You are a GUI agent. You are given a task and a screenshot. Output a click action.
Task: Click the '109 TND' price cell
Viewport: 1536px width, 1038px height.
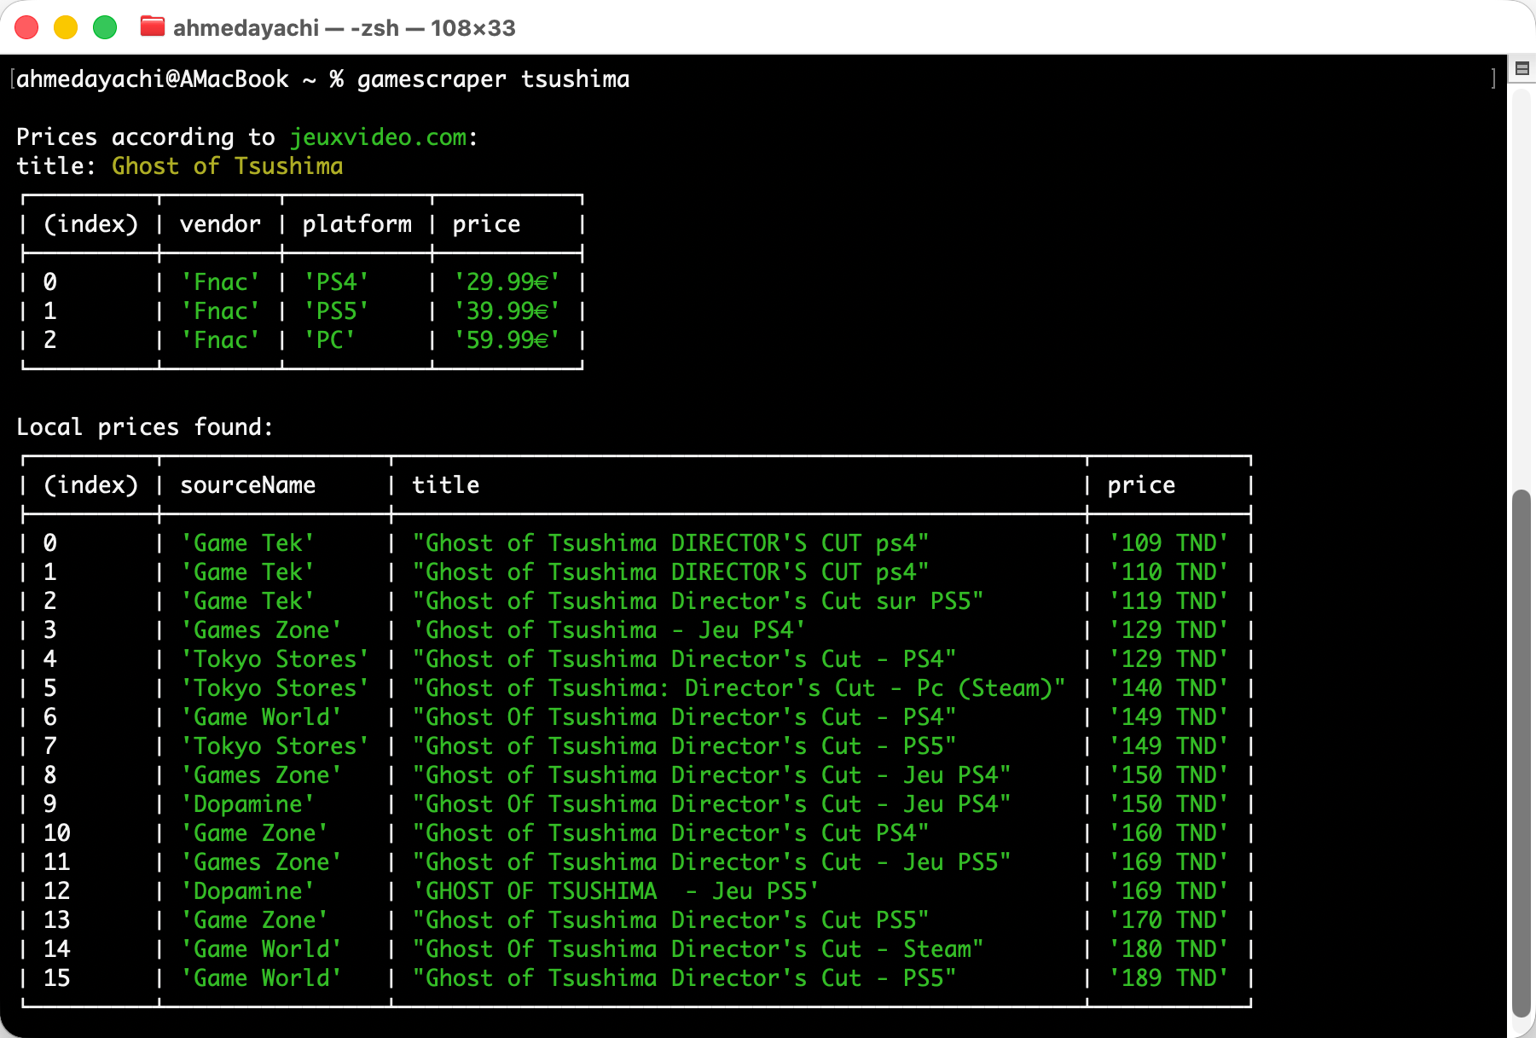coord(1168,543)
